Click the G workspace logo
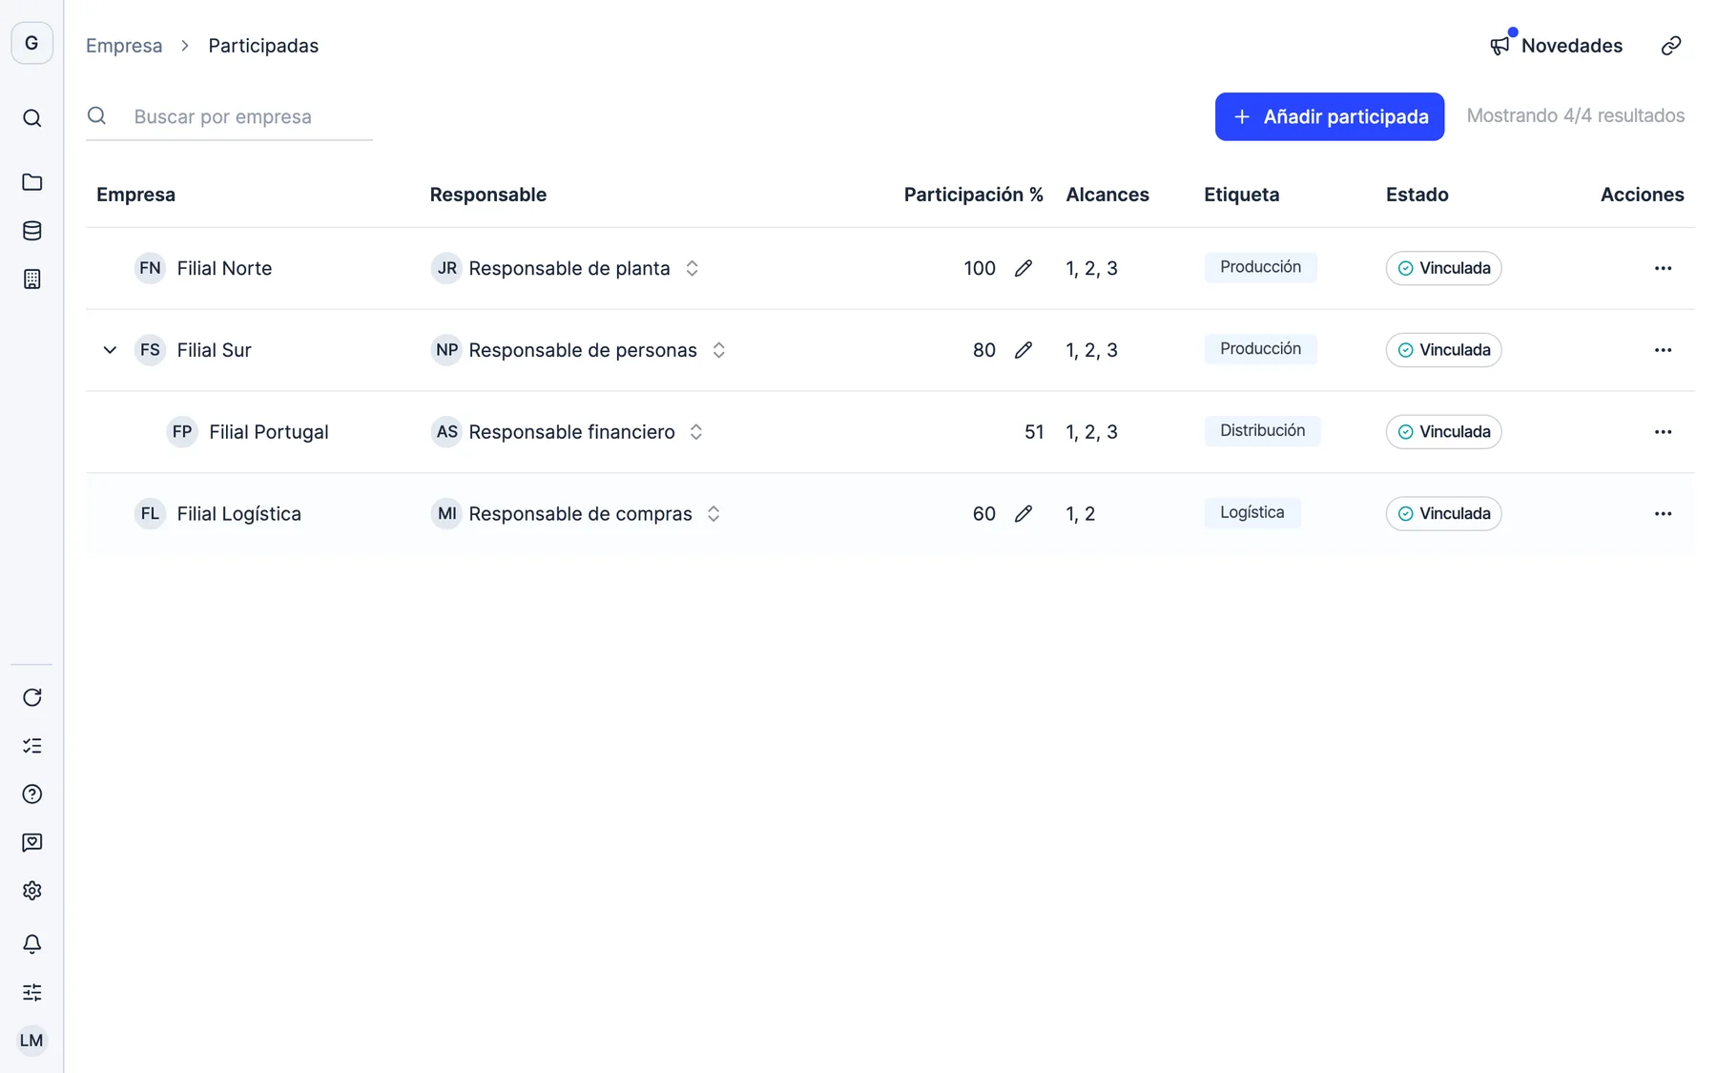Image resolution: width=1717 pixels, height=1073 pixels. pos(31,43)
